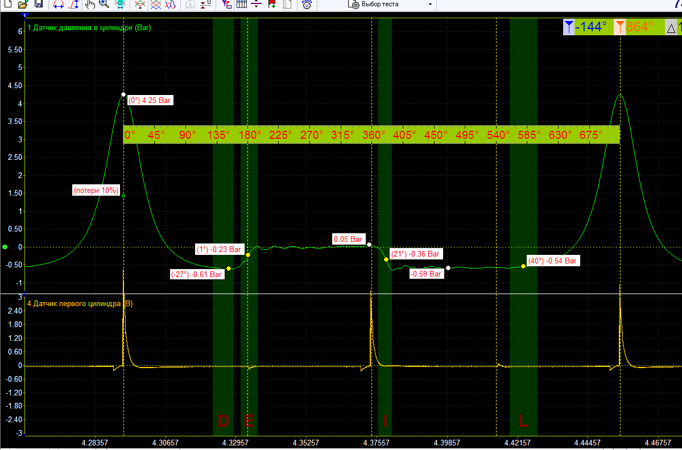This screenshot has height=450, width=682.
Task: Click the 0.05 Bar label
Action: click(348, 239)
